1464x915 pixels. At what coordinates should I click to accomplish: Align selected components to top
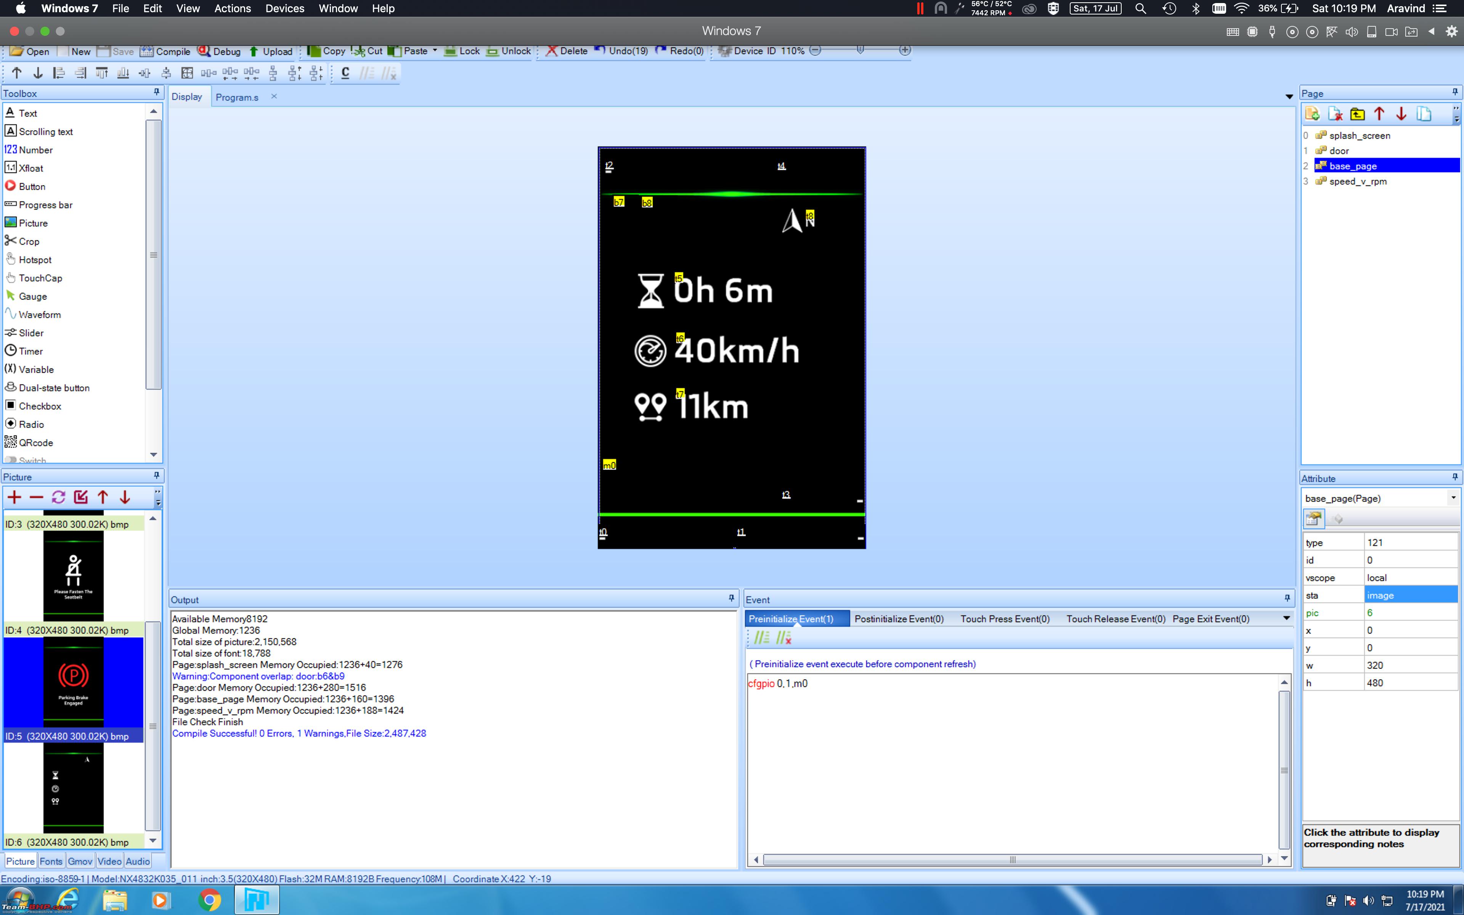(102, 73)
